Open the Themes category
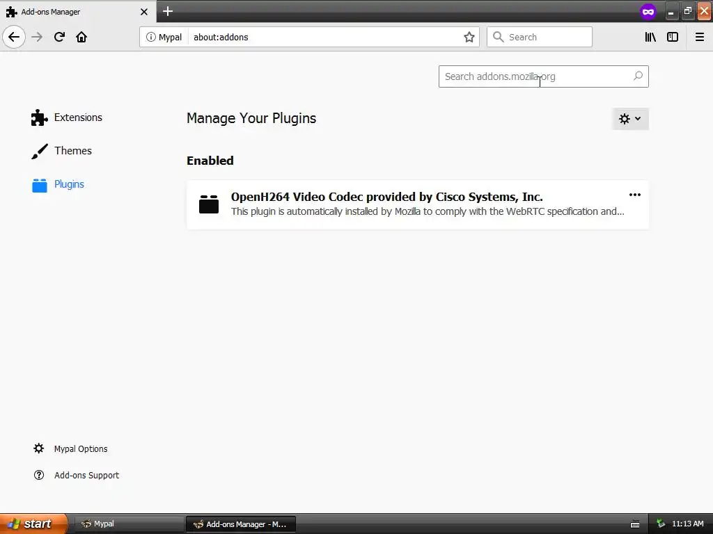The height and width of the screenshot is (534, 713). (61, 151)
